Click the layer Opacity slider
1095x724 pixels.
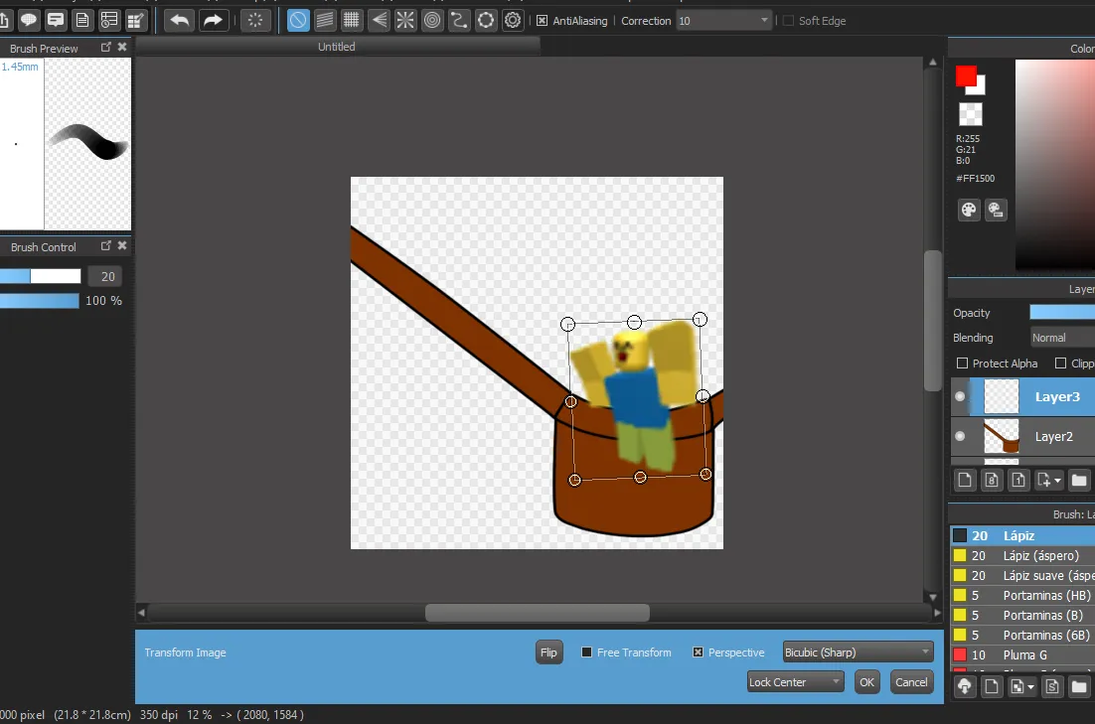[x=1062, y=312]
